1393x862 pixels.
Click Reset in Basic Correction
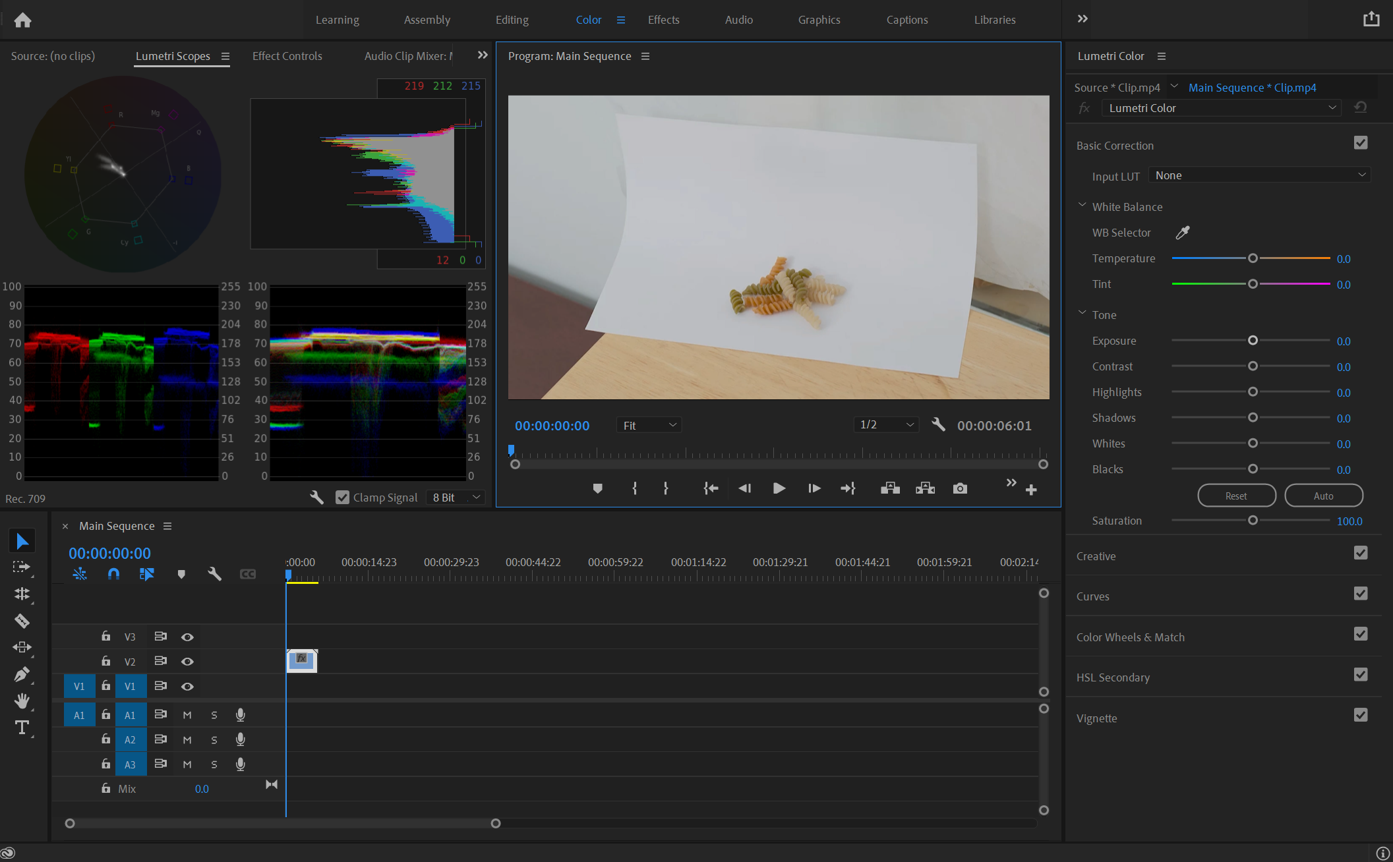[1236, 495]
